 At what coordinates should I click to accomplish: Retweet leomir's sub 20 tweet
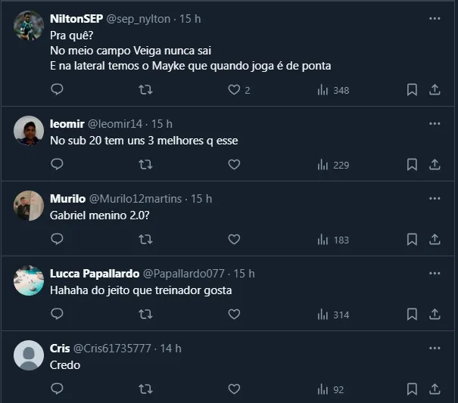coord(146,164)
